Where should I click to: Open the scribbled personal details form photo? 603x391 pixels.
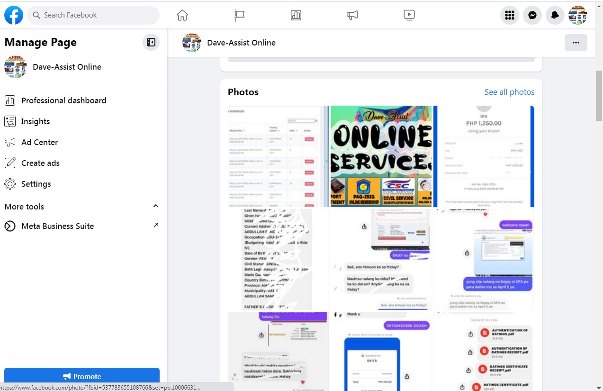[278, 259]
